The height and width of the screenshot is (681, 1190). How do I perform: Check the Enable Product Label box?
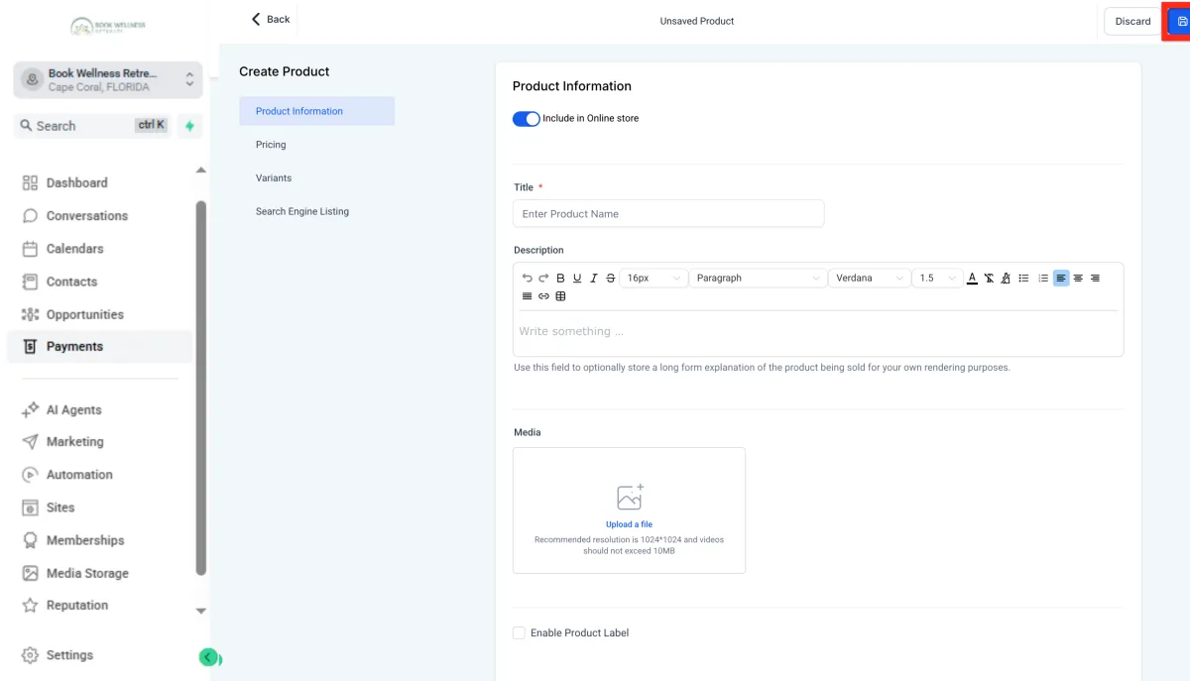coord(519,633)
